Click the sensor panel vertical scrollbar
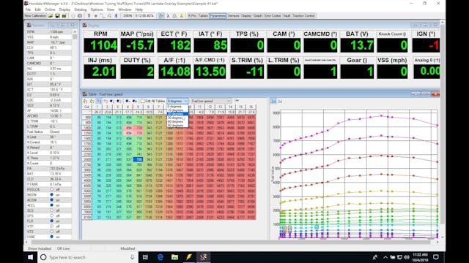This screenshot has height=263, width=469. point(75,134)
